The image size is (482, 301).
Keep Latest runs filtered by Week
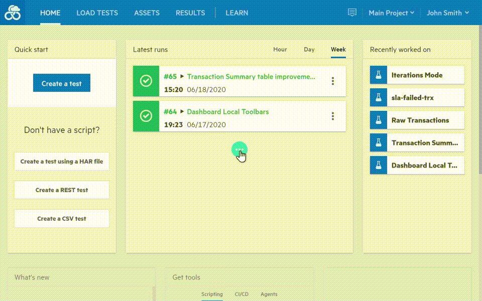pyautogui.click(x=338, y=49)
